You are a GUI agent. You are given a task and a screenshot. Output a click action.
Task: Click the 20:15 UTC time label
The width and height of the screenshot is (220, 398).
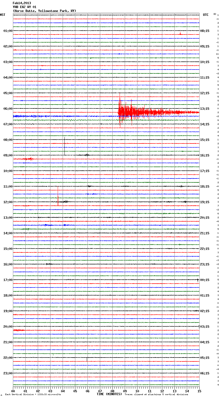coord(205,218)
